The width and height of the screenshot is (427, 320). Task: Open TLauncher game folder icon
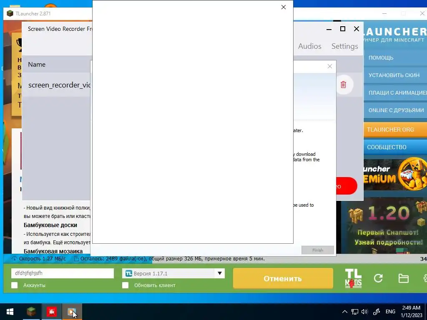point(403,278)
